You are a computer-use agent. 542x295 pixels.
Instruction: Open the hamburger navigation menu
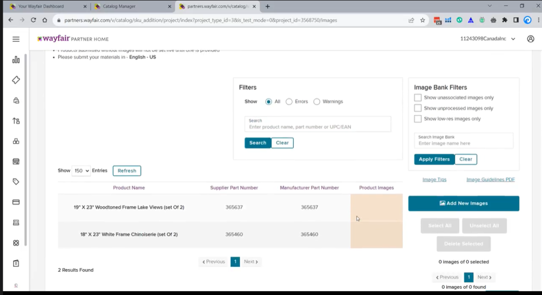(16, 39)
